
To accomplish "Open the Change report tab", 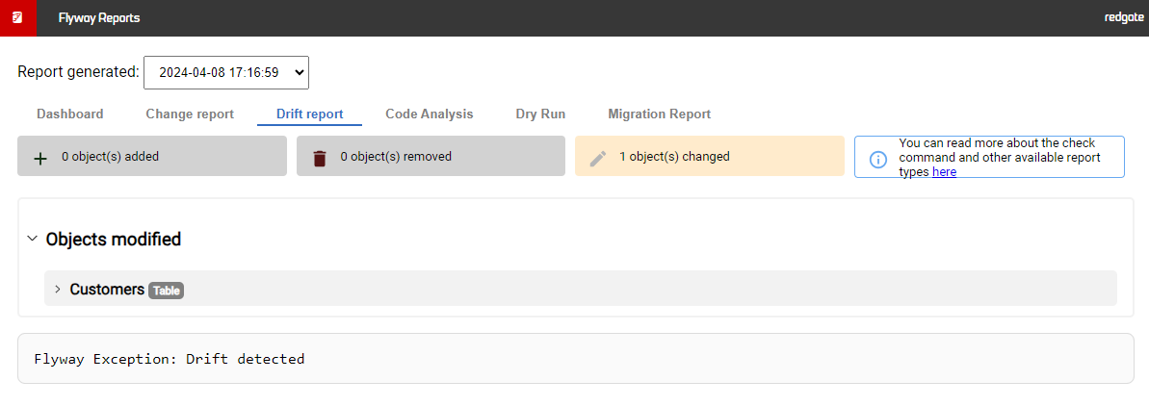I will click(190, 114).
